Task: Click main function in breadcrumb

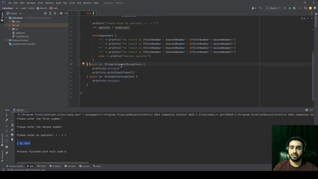Action: tap(54, 8)
